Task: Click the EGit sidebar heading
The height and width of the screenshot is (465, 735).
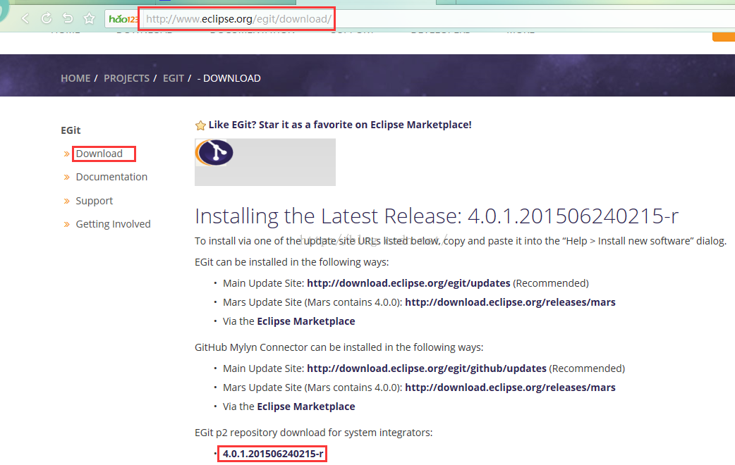Action: (x=71, y=130)
